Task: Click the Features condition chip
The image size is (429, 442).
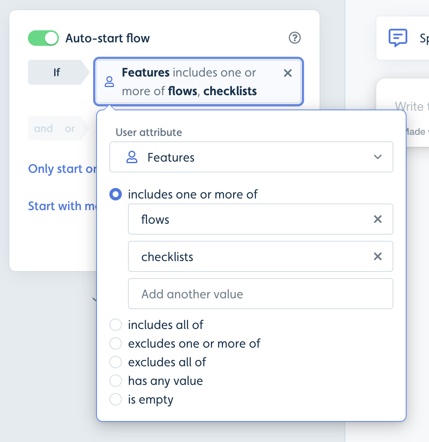Action: coord(199,82)
